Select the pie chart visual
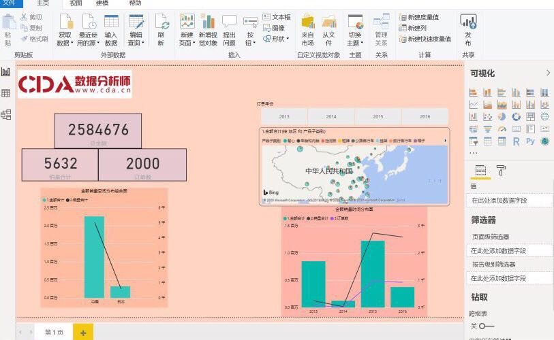 click(502, 116)
